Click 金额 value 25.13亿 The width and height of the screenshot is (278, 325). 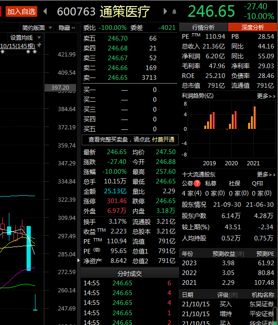click(x=115, y=191)
